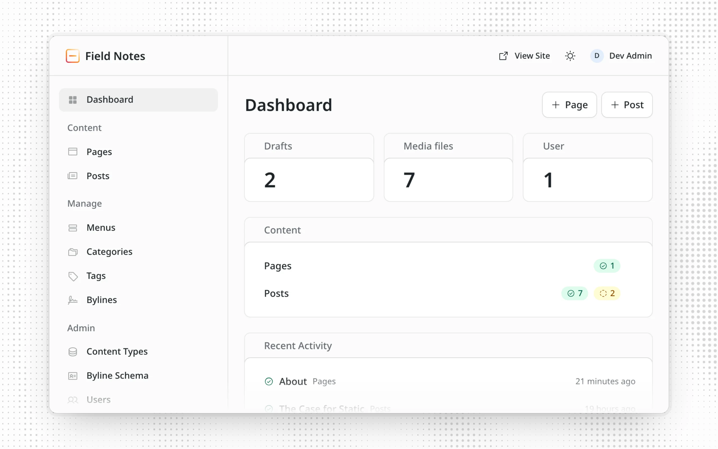Click the Byline Schema ID card icon
Viewport: 718px width, 449px height.
(73, 376)
